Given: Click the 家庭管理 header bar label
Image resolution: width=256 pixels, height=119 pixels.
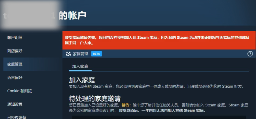Looking at the screenshot, I should coord(80,54).
